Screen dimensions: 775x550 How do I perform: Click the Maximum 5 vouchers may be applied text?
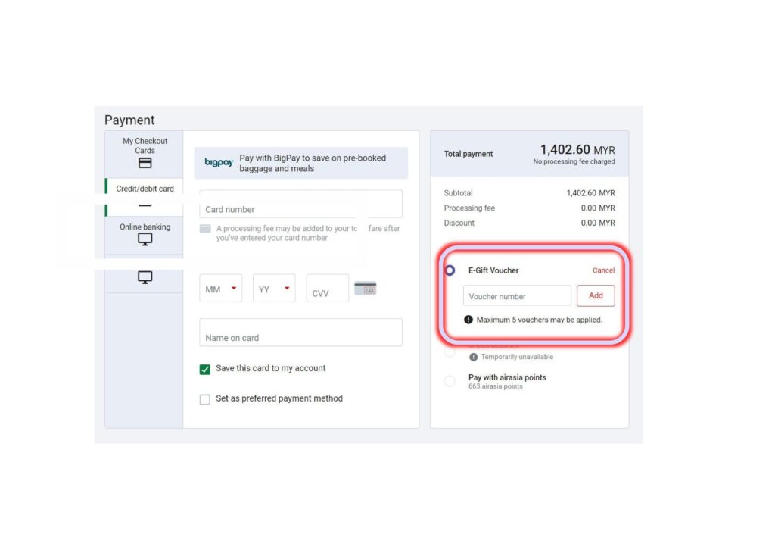click(x=539, y=320)
